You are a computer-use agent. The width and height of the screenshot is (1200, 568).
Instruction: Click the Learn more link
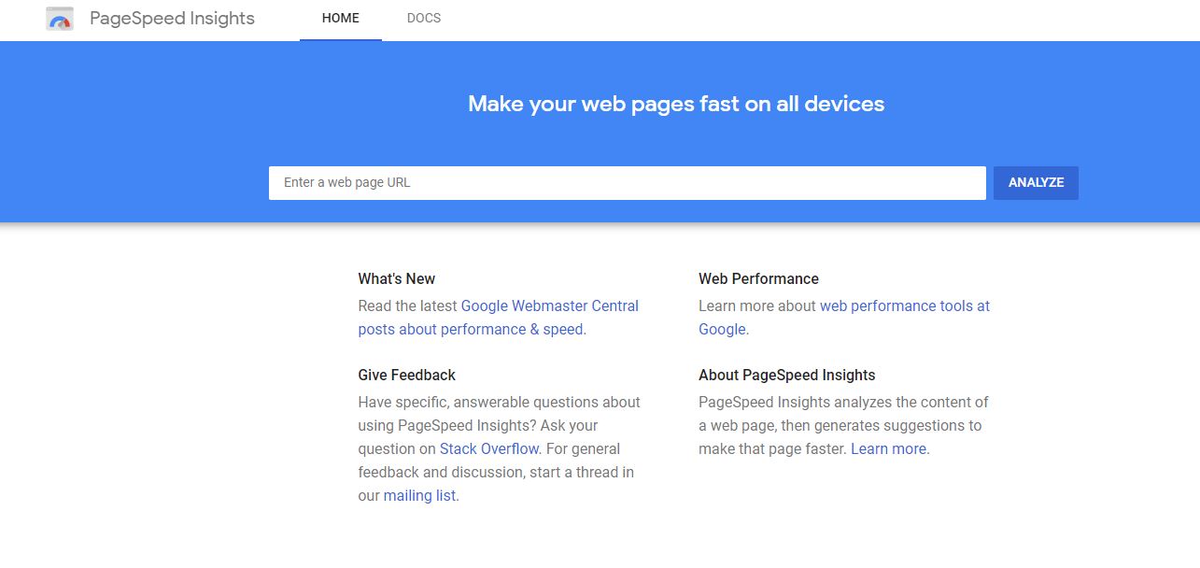[x=888, y=448]
